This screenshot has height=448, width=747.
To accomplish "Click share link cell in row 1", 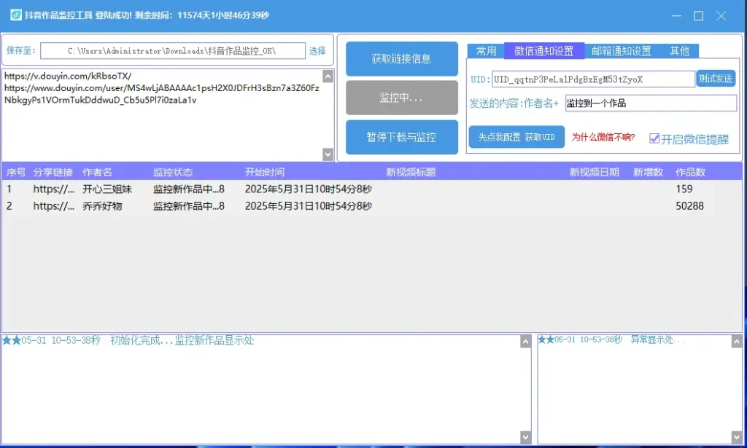I will 53,189.
